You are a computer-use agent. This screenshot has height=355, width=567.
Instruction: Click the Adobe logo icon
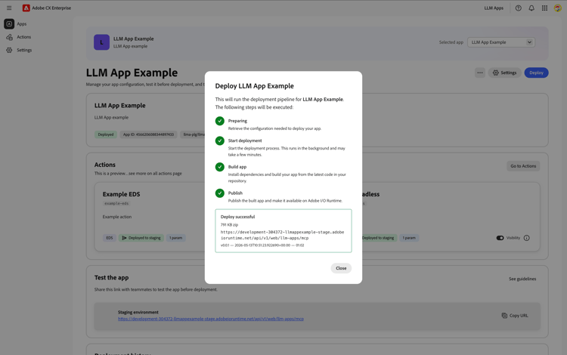pos(26,8)
